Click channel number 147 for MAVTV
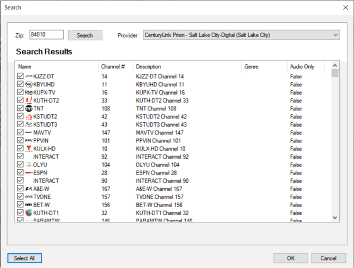The height and width of the screenshot is (268, 354). pos(106,133)
